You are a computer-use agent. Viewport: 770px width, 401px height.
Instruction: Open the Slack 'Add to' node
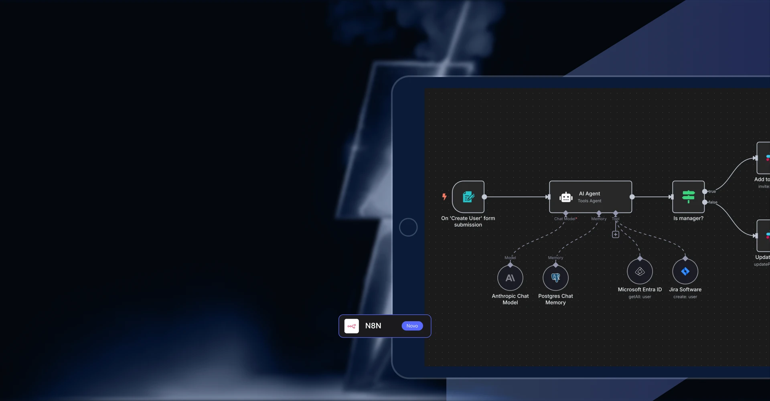[764, 158]
